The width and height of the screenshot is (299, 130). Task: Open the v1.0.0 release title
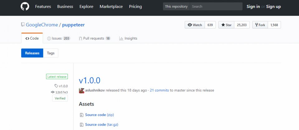point(90,80)
